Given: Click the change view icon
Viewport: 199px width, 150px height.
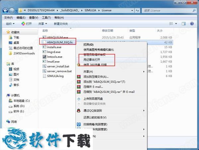Looking at the screenshot, I should 171,24.
